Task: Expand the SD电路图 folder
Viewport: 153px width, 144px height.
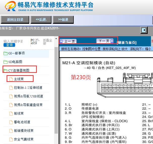Action: 15,62
